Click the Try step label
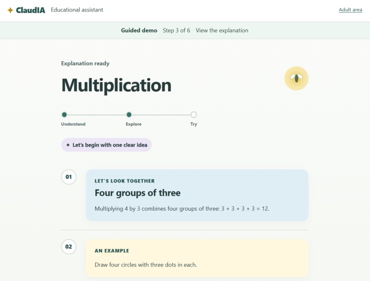The image size is (370, 281). point(194,124)
